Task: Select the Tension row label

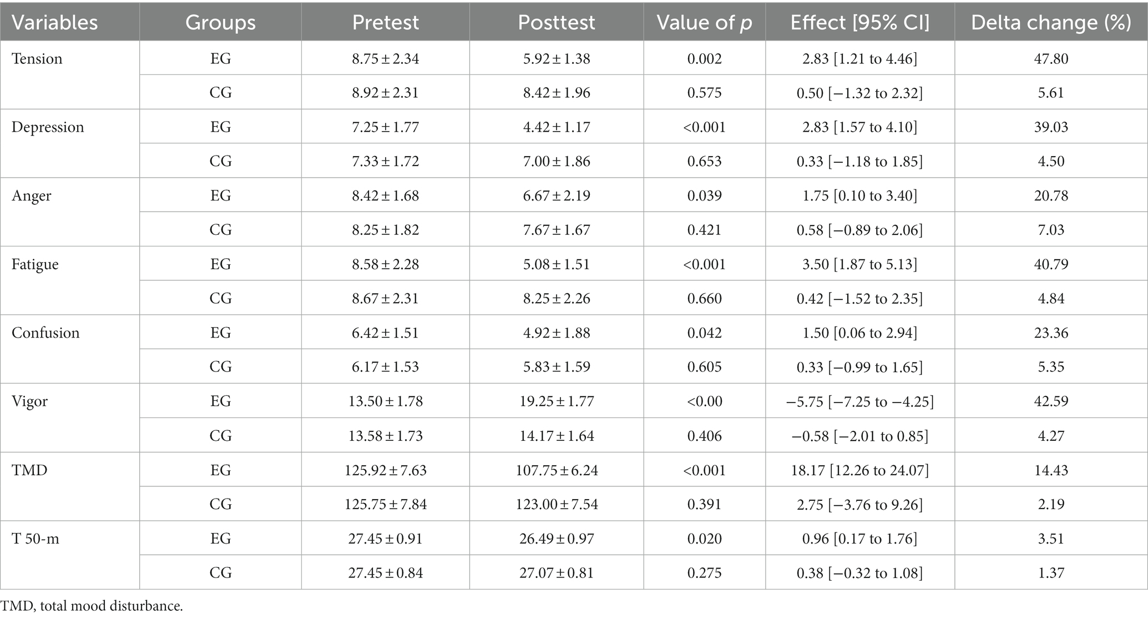Action: tap(37, 58)
